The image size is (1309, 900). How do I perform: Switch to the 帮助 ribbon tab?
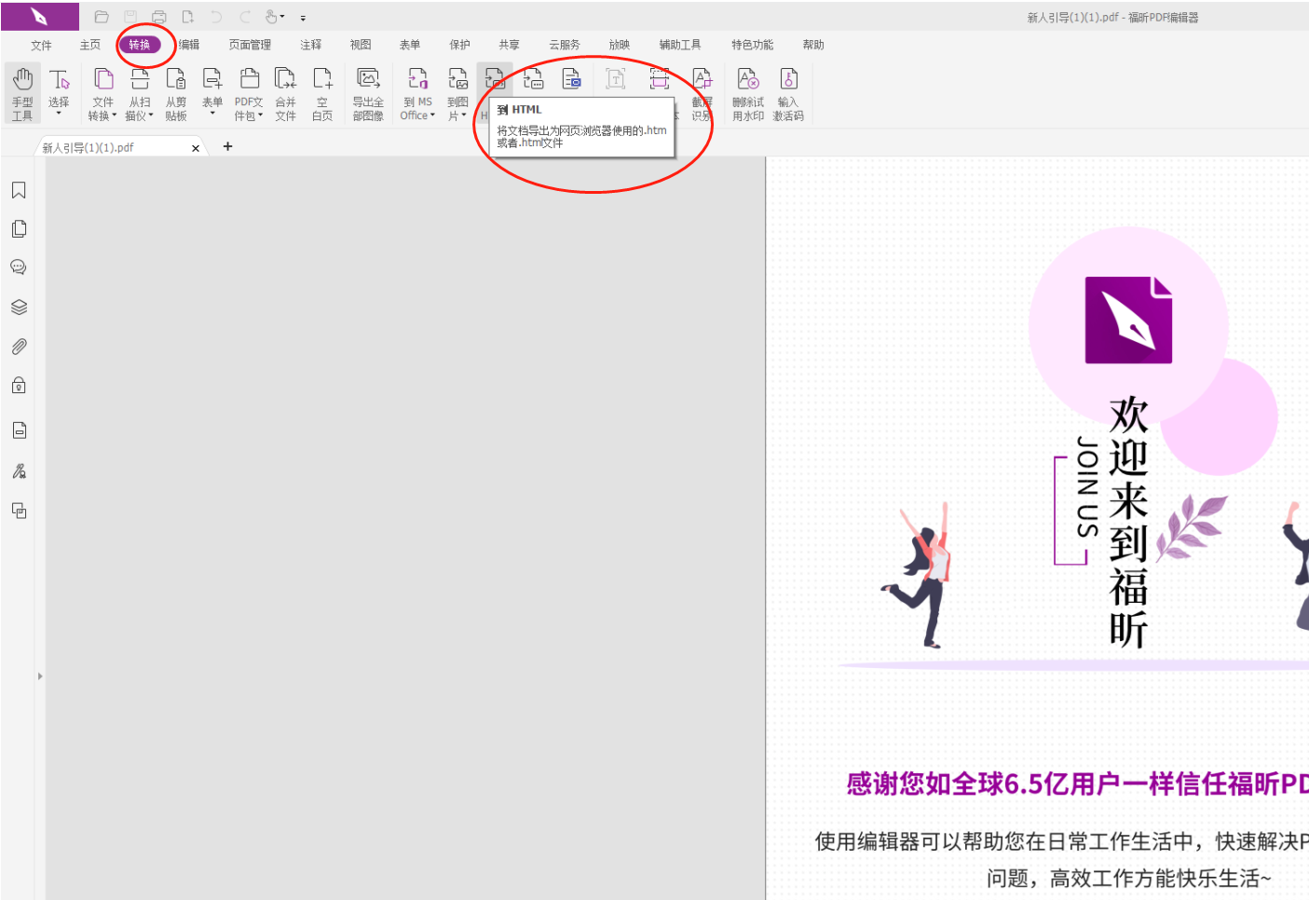click(x=812, y=44)
